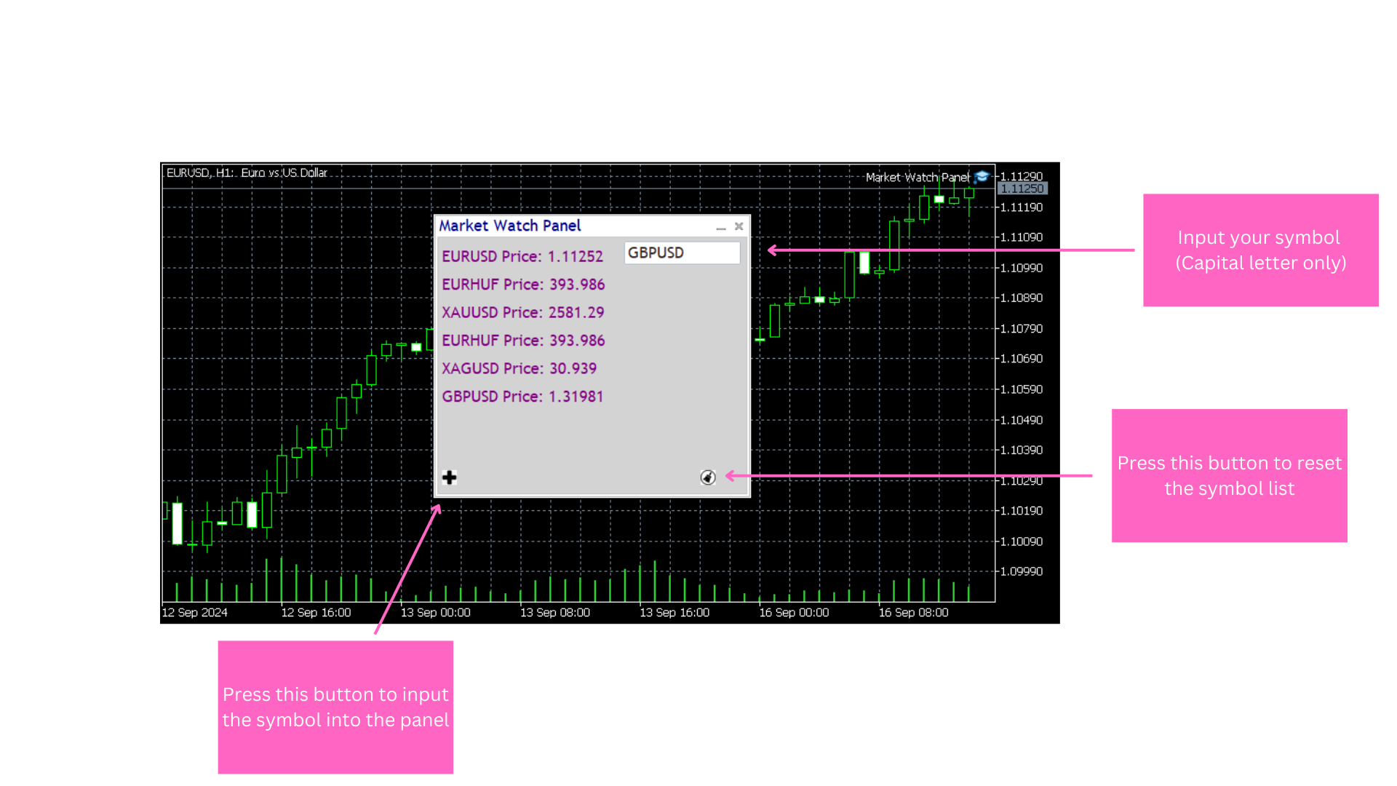Click the EURUSD, H1 chart title text

(x=246, y=172)
